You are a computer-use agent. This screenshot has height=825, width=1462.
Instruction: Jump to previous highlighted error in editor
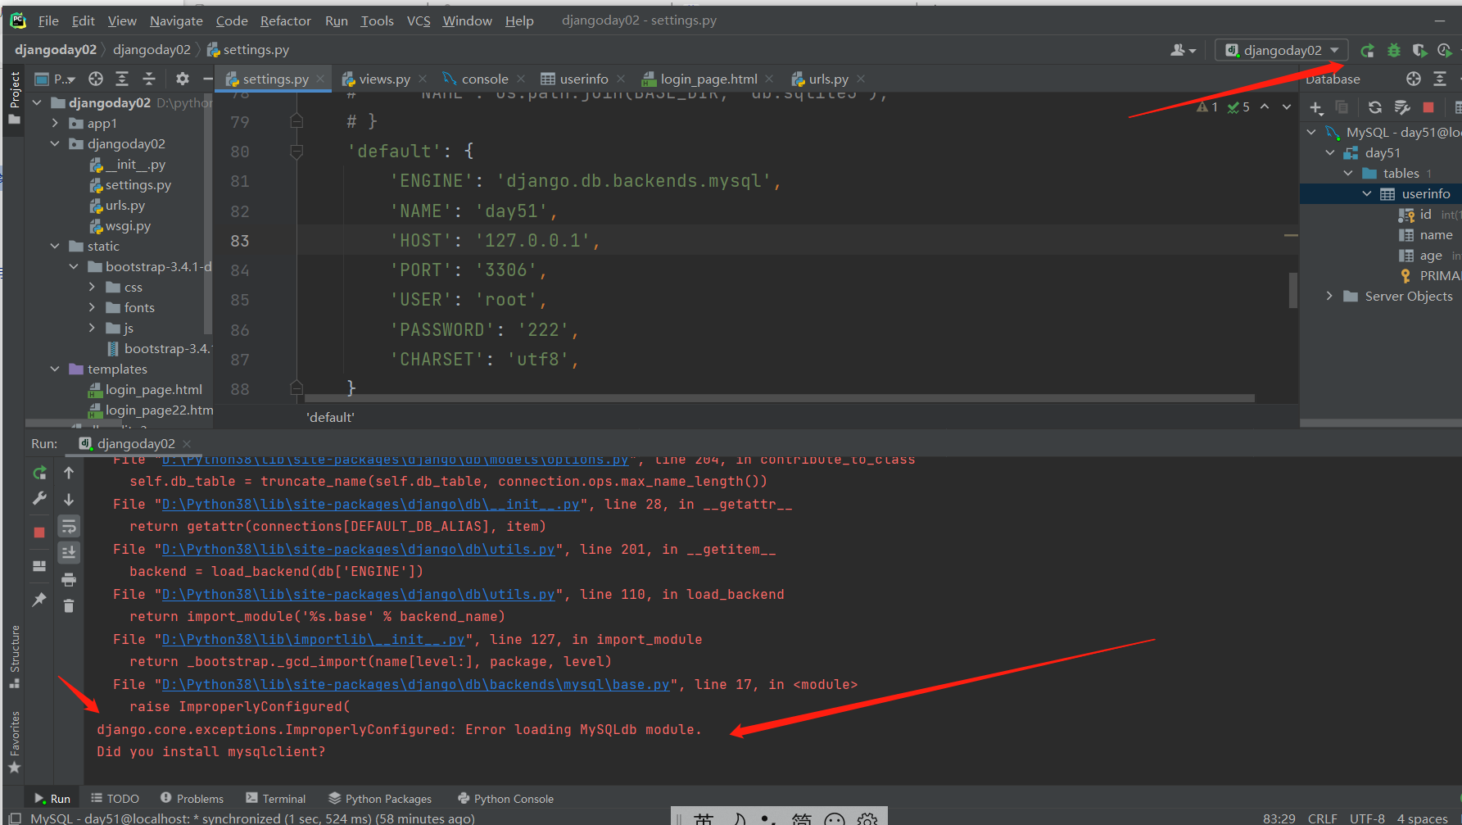coord(1265,107)
